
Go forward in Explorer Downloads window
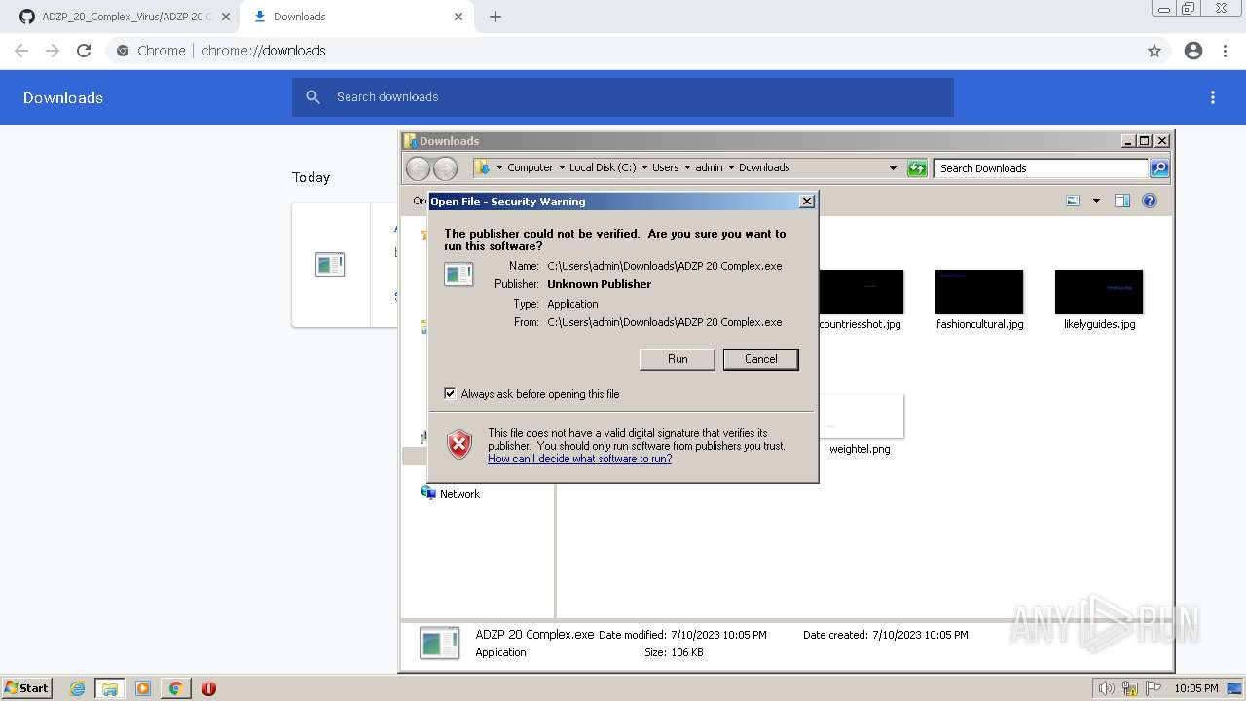coord(445,168)
